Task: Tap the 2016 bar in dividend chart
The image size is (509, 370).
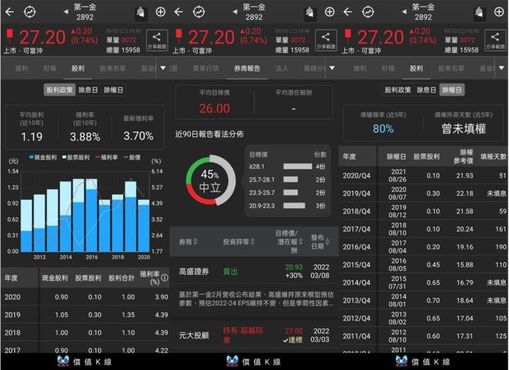Action: click(91, 215)
